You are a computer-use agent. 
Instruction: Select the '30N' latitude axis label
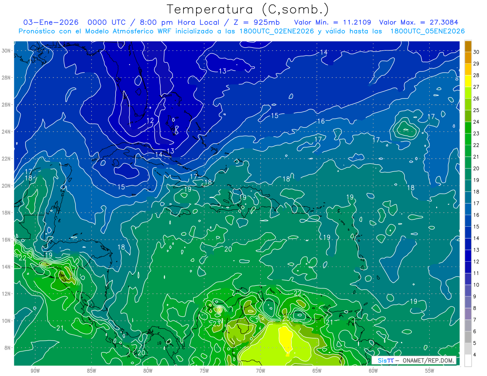coord(6,51)
